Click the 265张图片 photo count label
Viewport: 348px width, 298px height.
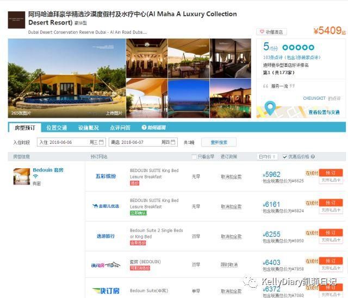(21, 113)
